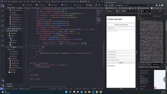The width and height of the screenshot is (167, 94).
Task: Open postCreate.html in the templates folder
Action: click(x=16, y=68)
